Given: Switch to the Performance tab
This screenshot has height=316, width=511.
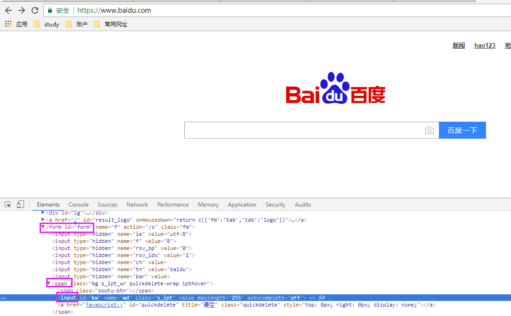Looking at the screenshot, I should click(173, 205).
